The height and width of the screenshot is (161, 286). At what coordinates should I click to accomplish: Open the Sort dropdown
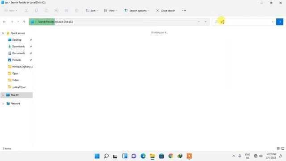(x=92, y=11)
